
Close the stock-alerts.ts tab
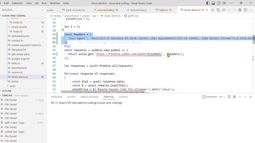(x=207, y=10)
